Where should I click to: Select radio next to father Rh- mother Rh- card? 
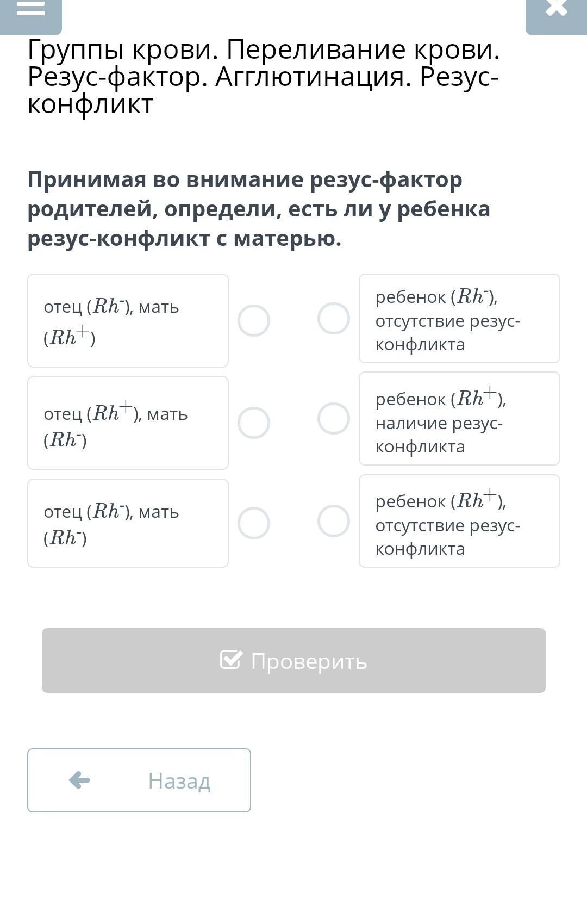(254, 523)
